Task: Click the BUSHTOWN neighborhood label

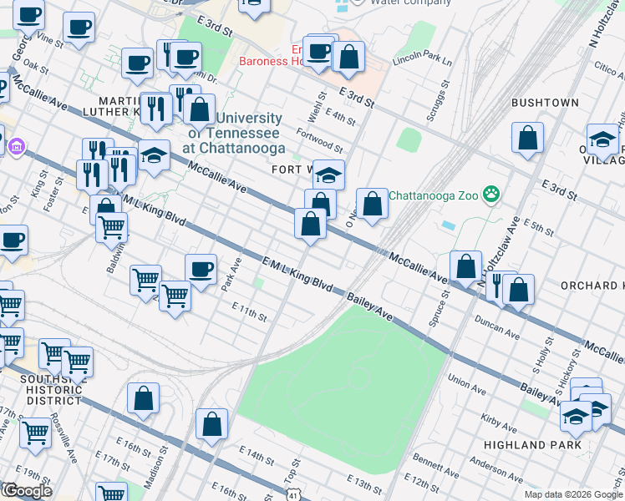Action: (x=545, y=103)
